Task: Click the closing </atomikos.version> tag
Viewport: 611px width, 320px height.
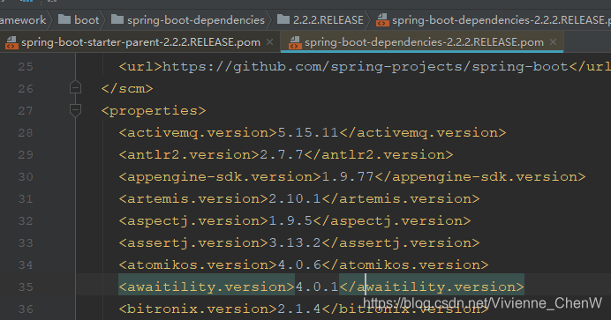Action: 405,265
